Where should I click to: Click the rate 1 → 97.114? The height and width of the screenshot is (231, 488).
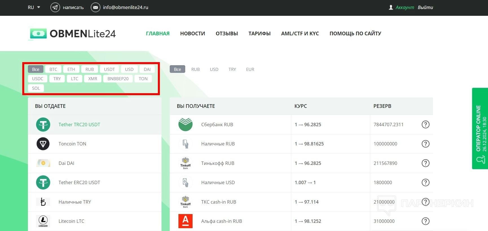coord(307,202)
